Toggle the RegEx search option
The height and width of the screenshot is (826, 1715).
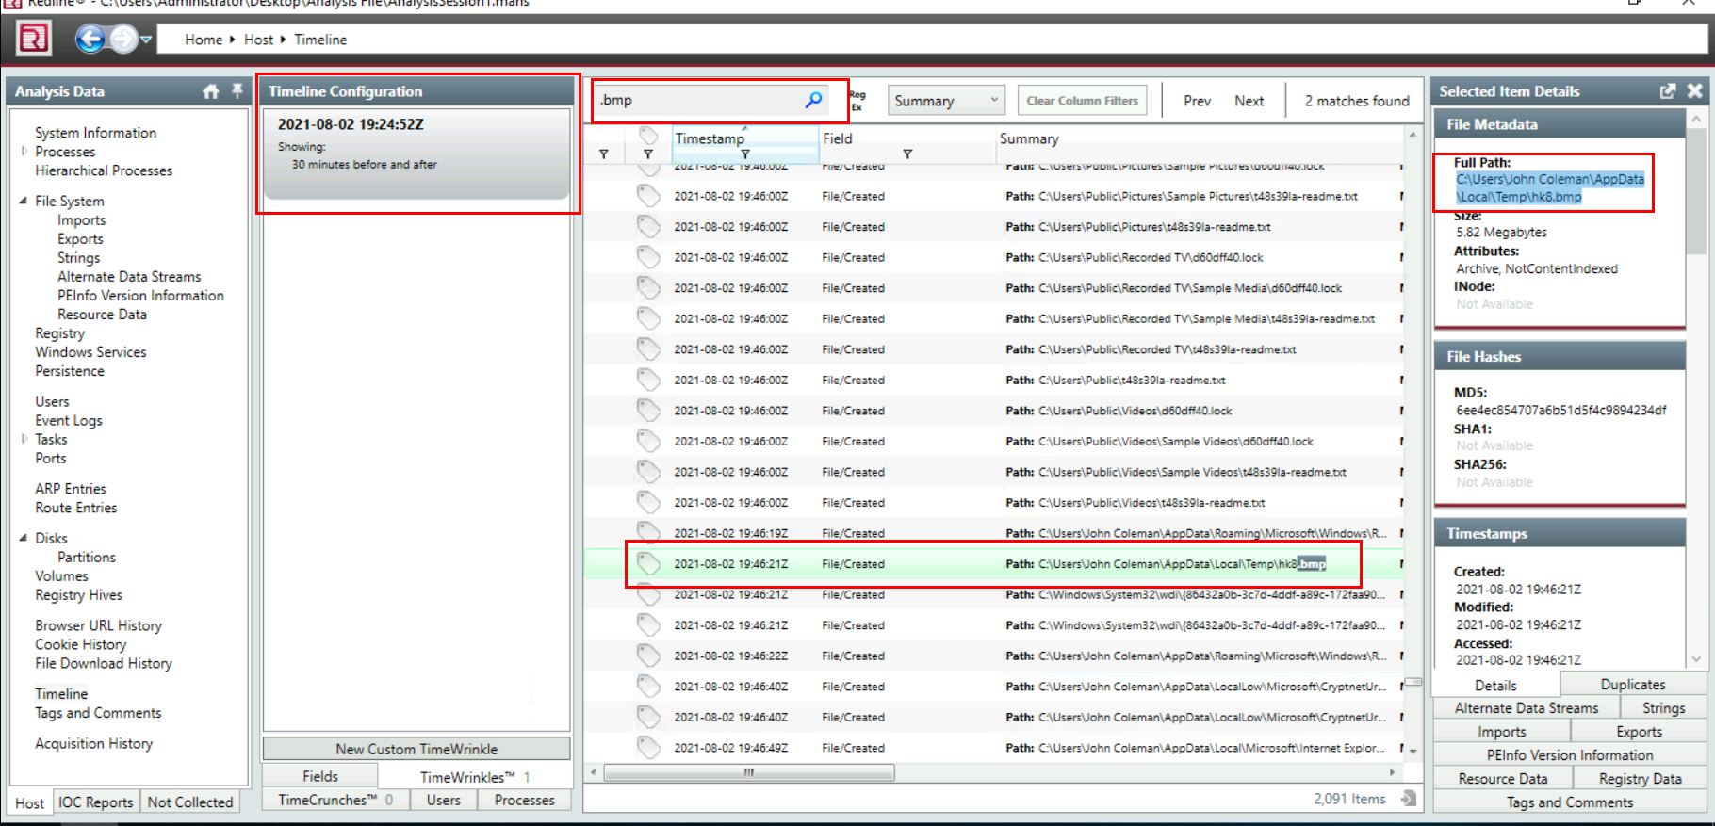pos(857,101)
